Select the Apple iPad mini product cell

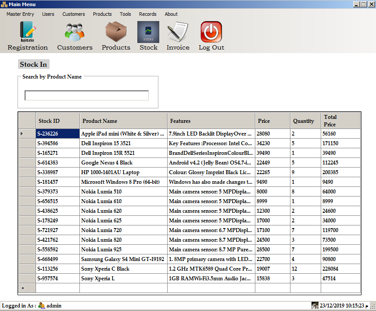(x=123, y=133)
